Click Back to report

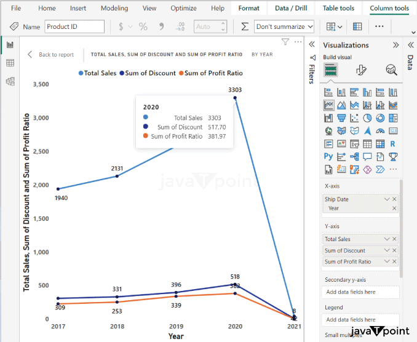pos(51,55)
